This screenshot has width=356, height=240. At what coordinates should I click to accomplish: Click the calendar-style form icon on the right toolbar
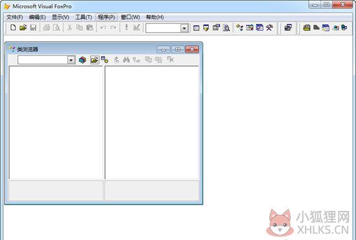pos(326,28)
